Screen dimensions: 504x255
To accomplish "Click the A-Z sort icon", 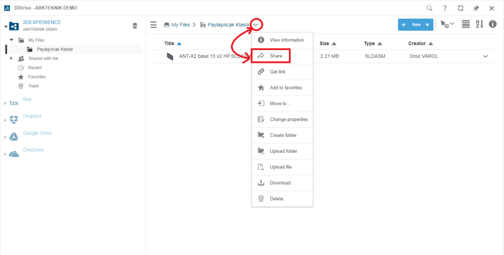I will pos(479,24).
